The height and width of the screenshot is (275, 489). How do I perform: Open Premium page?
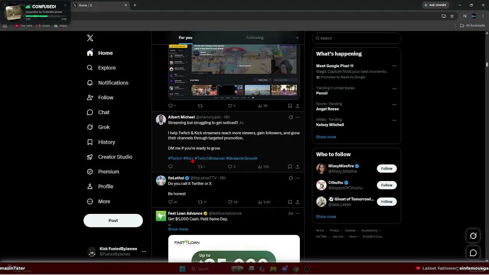click(x=103, y=171)
